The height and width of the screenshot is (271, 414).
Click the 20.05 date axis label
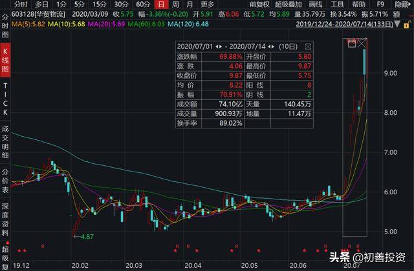[x=249, y=265]
